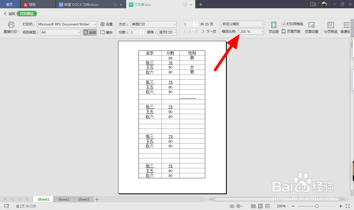
Task: Switch to the Sheet2 worksheet tab
Action: pyautogui.click(x=63, y=199)
